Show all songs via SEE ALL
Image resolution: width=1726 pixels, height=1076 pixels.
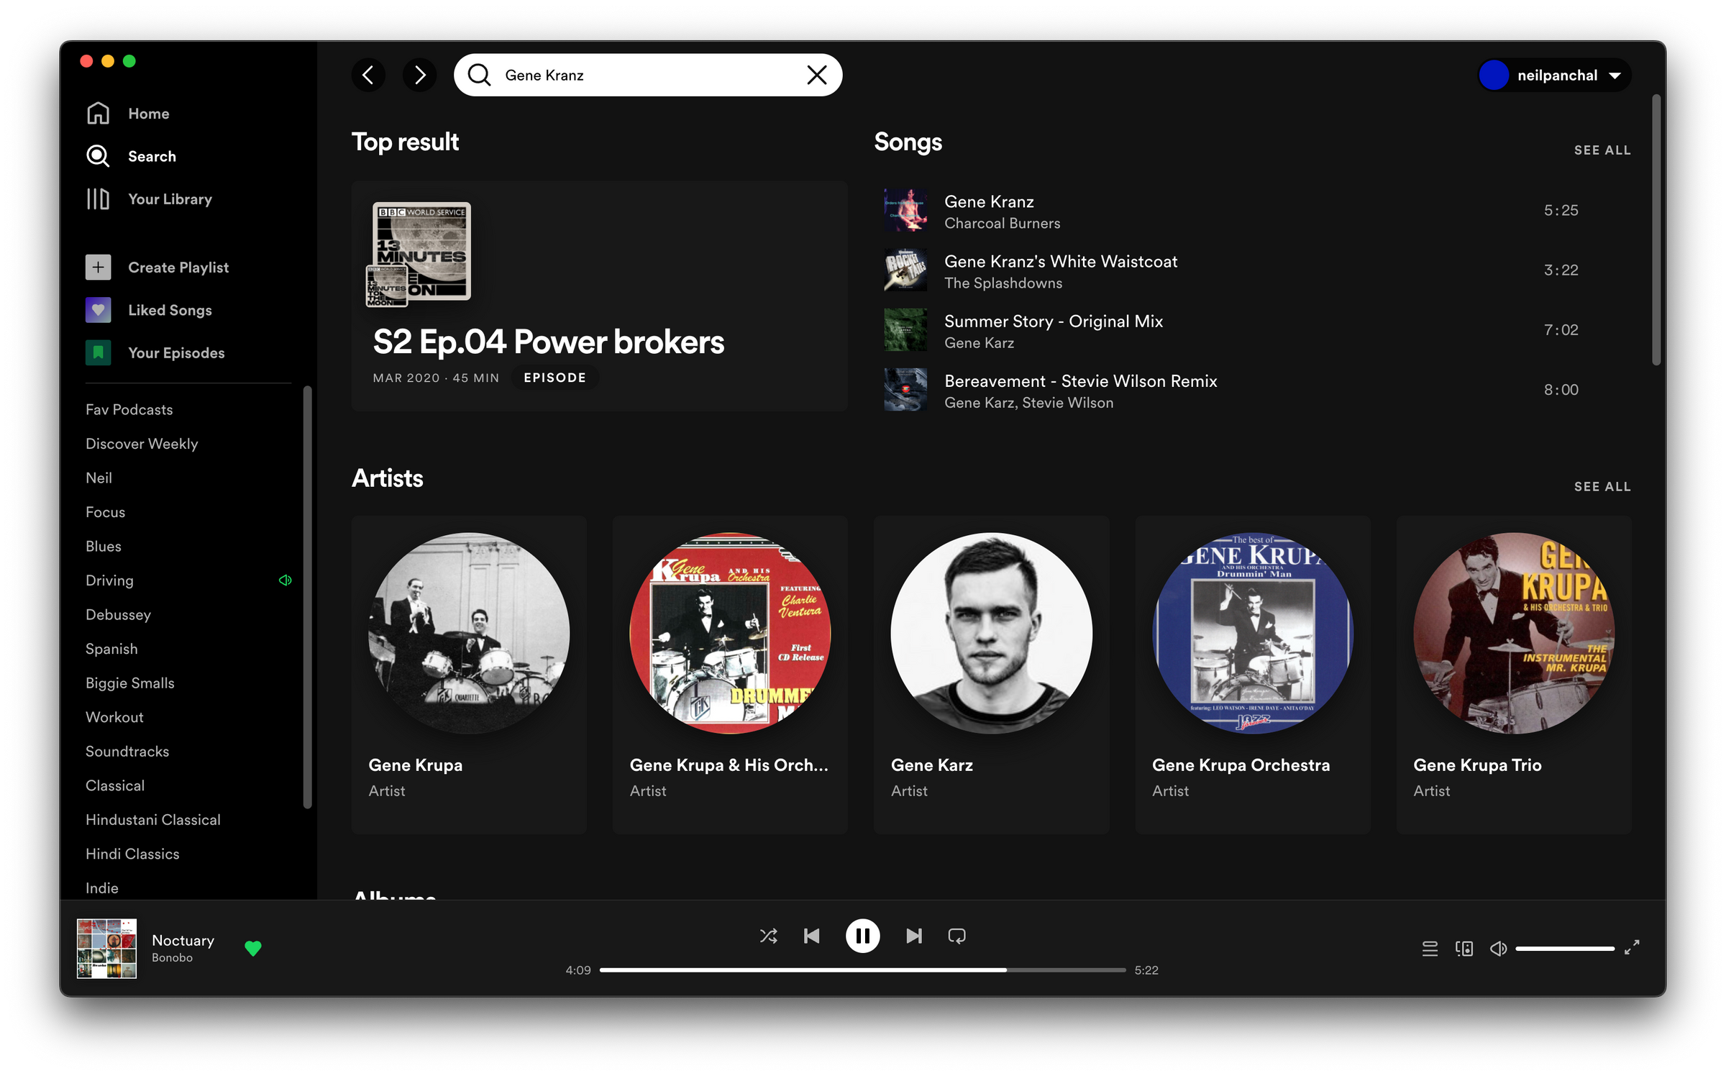click(1603, 150)
